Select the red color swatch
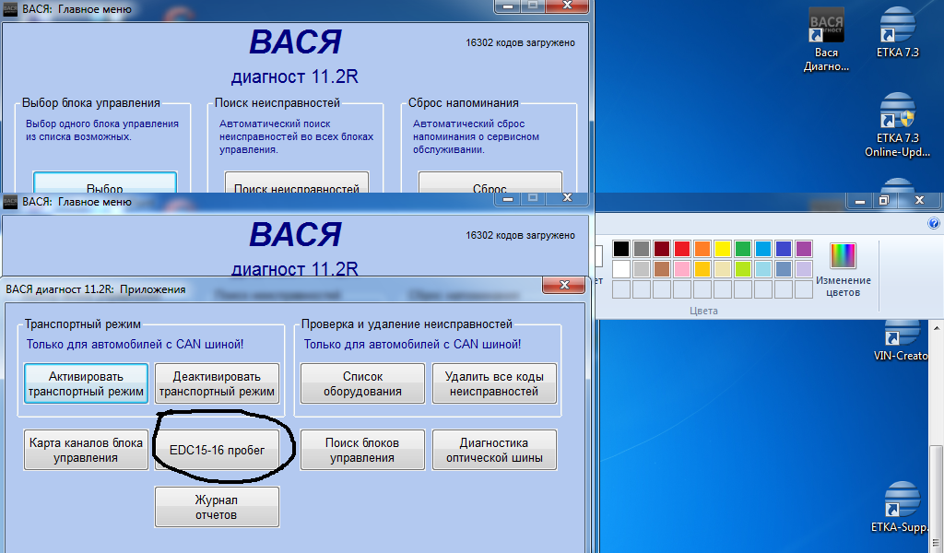This screenshot has width=944, height=553. click(x=682, y=249)
